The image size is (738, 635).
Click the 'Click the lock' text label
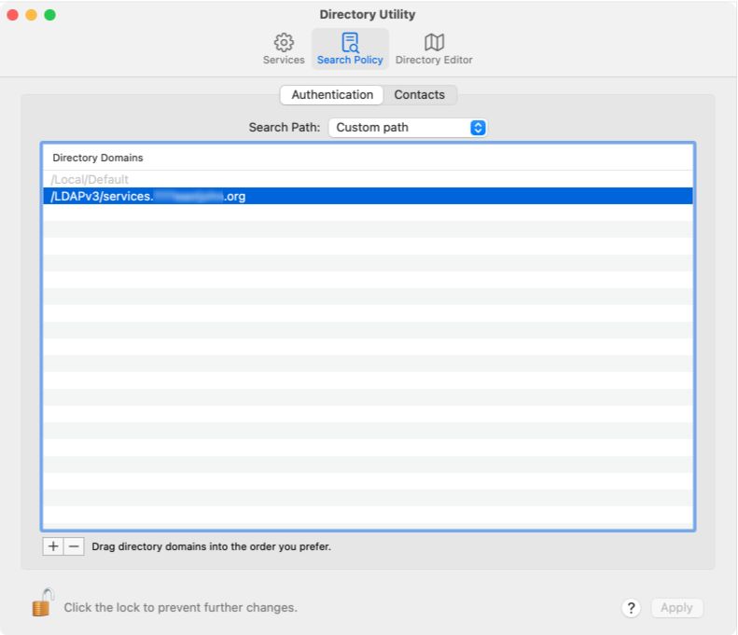(x=180, y=608)
